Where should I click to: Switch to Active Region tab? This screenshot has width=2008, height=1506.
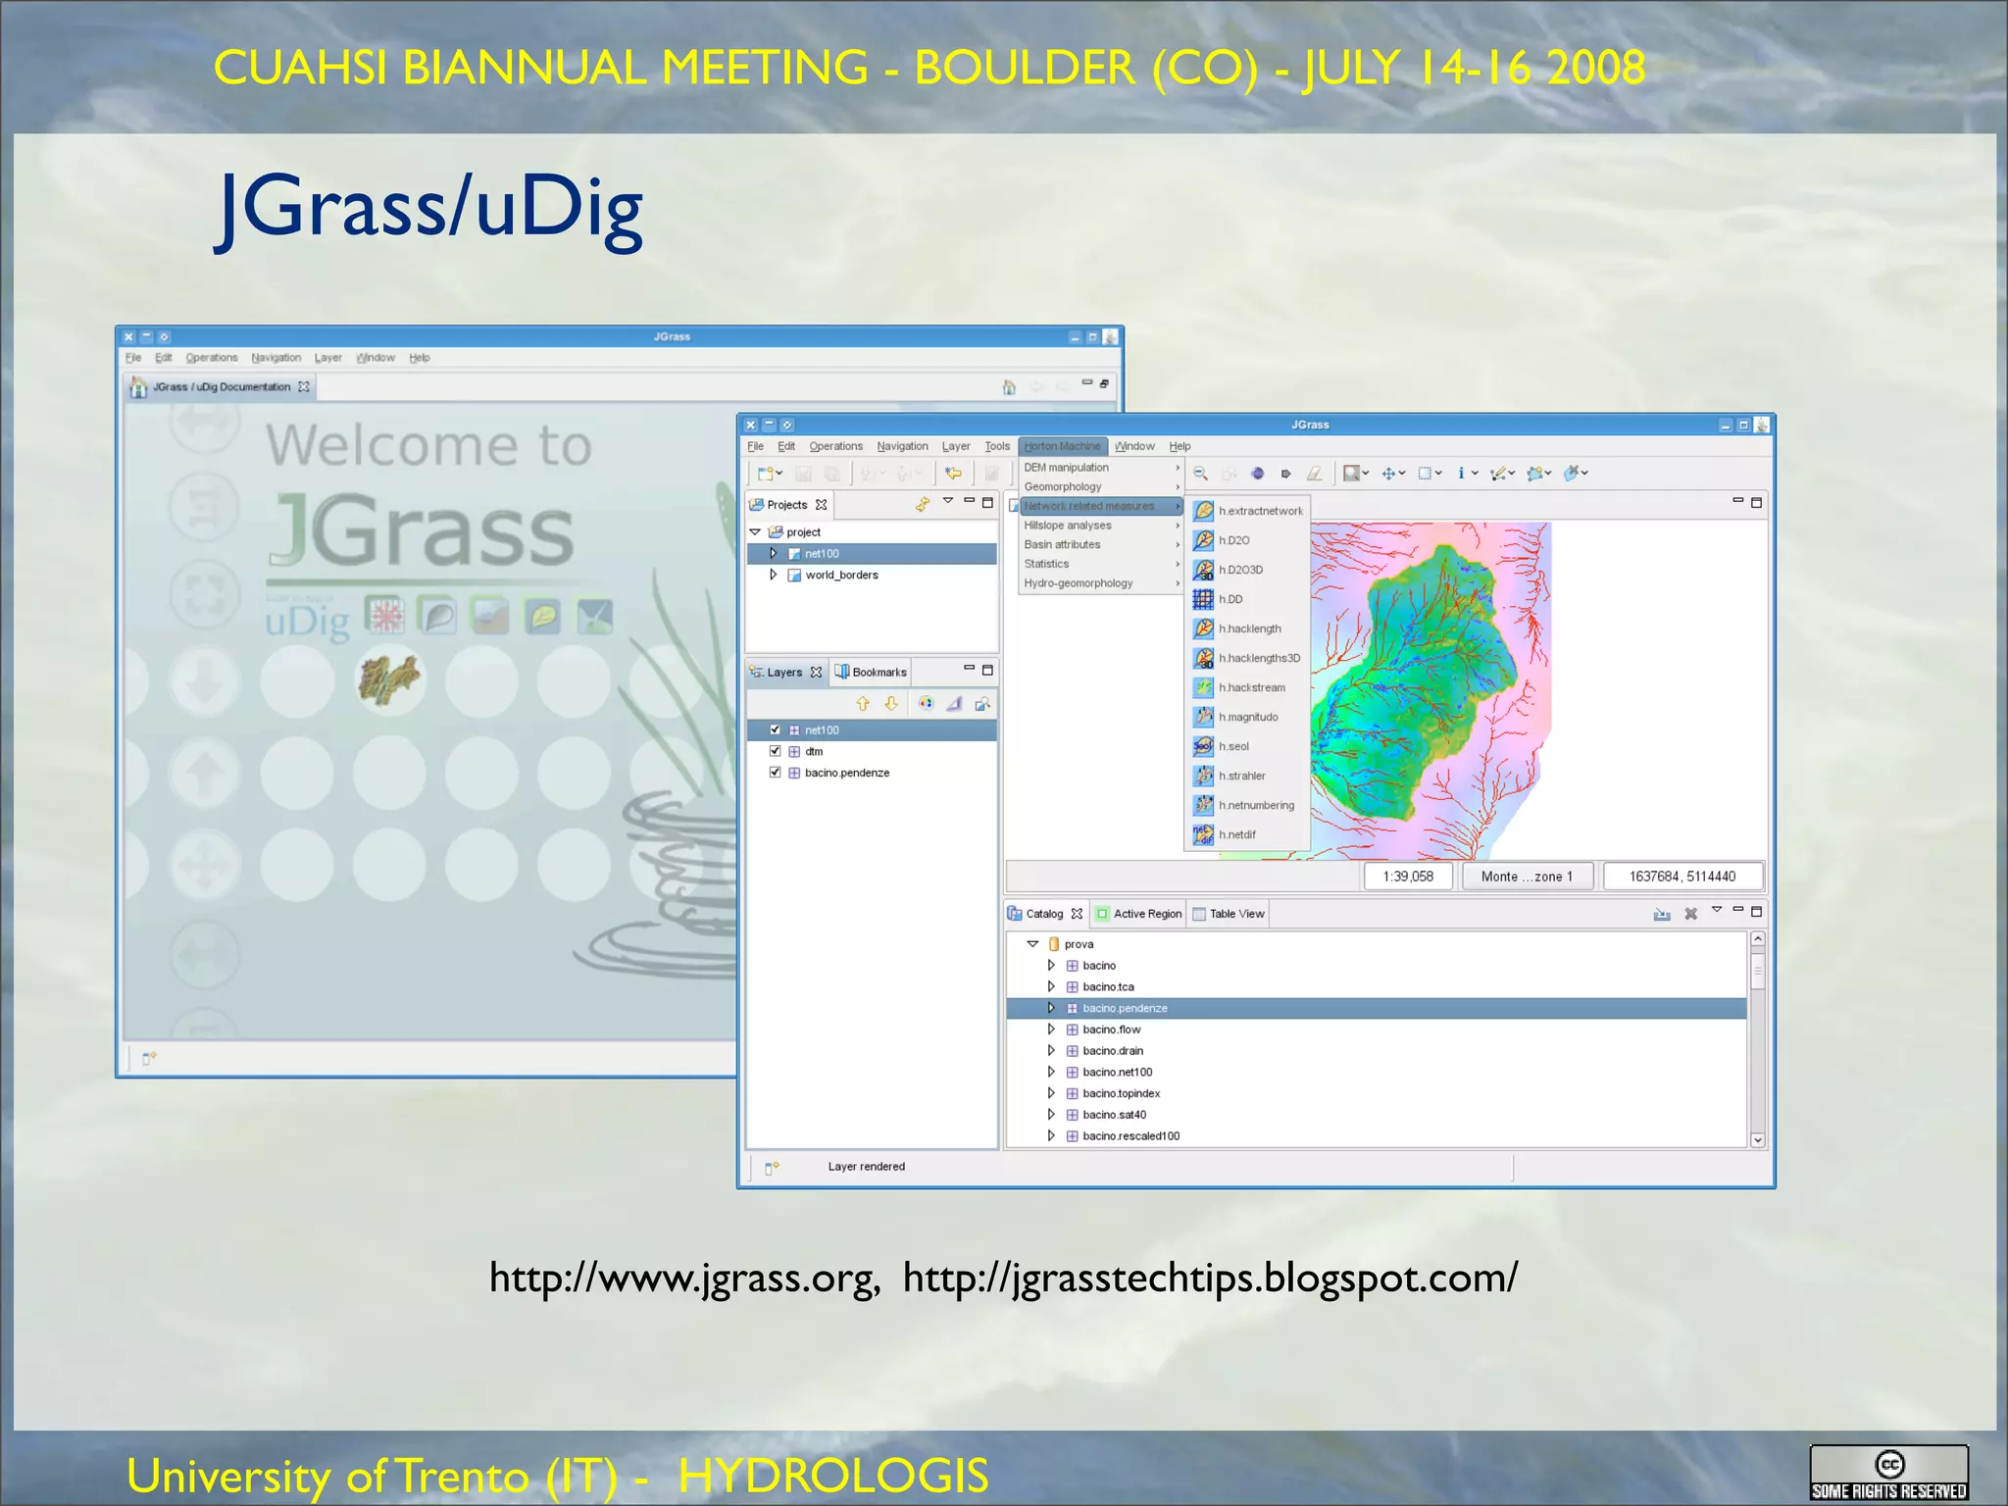[1138, 914]
